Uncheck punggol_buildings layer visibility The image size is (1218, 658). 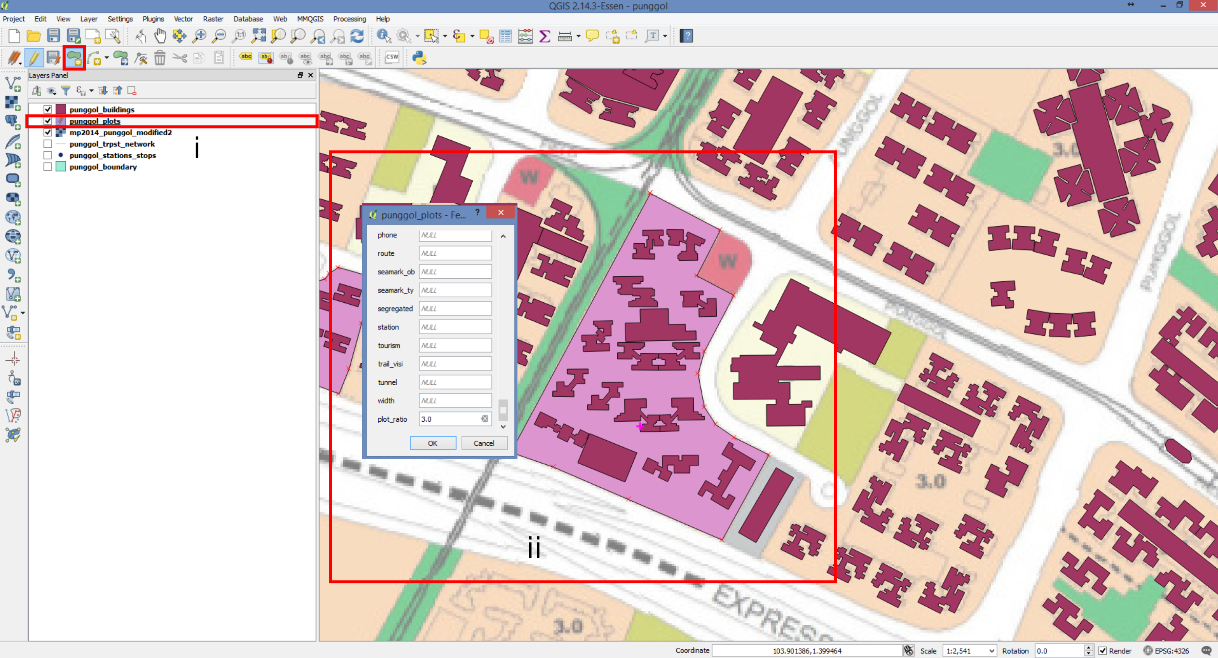click(48, 109)
